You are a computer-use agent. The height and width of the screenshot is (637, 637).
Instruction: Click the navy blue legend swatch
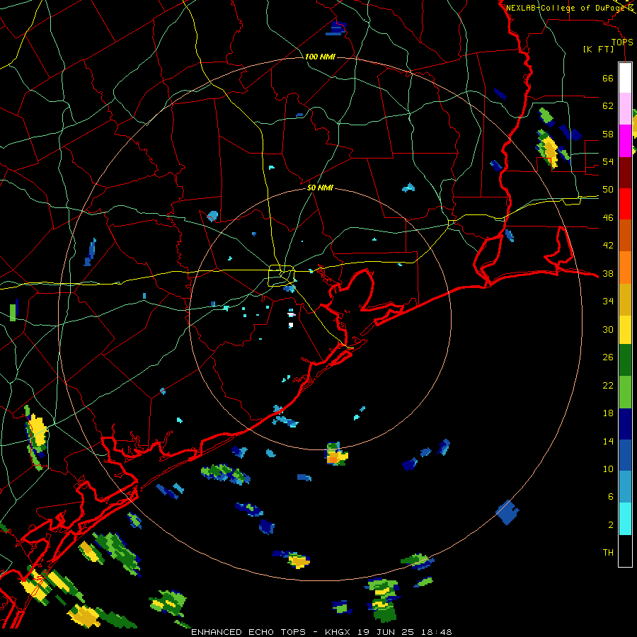(625, 424)
